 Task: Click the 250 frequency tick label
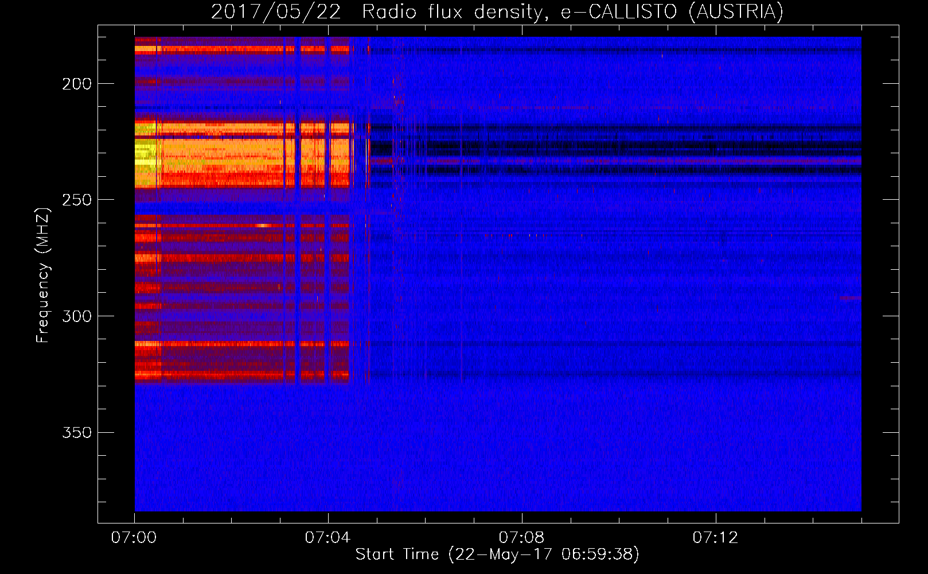tap(77, 200)
